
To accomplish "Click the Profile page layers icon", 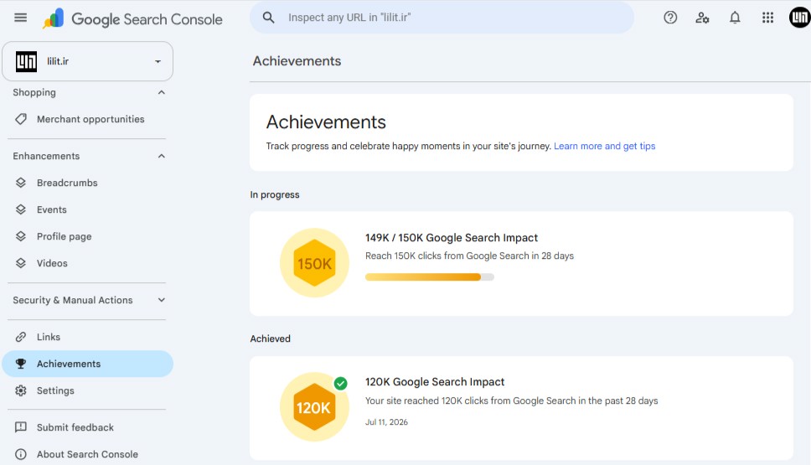I will [x=21, y=236].
